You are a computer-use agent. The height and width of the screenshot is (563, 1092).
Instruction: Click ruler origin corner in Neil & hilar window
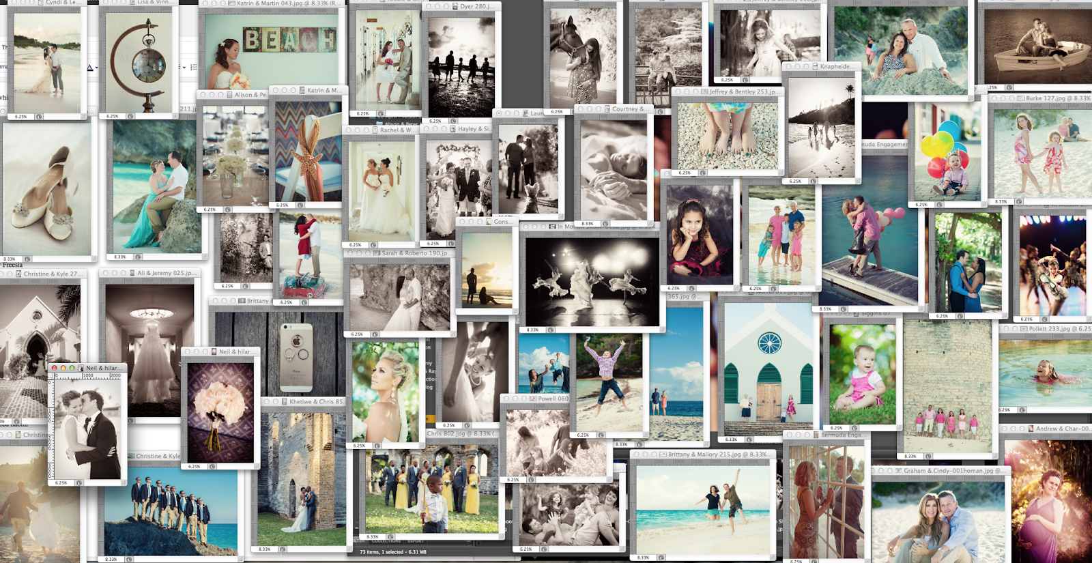51,375
